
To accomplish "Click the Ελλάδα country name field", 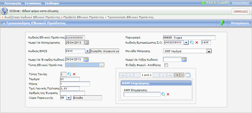I will [x=88, y=98].
